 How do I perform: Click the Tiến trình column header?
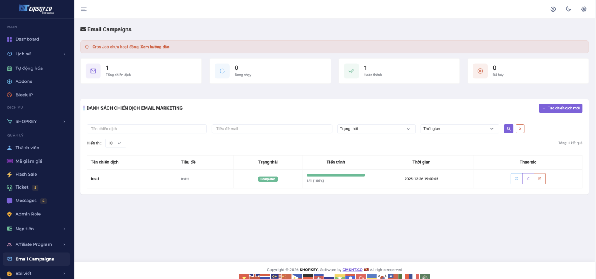(336, 162)
